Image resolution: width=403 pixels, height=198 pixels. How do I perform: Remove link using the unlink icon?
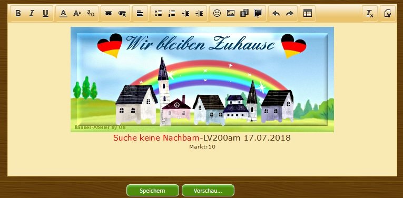click(122, 13)
